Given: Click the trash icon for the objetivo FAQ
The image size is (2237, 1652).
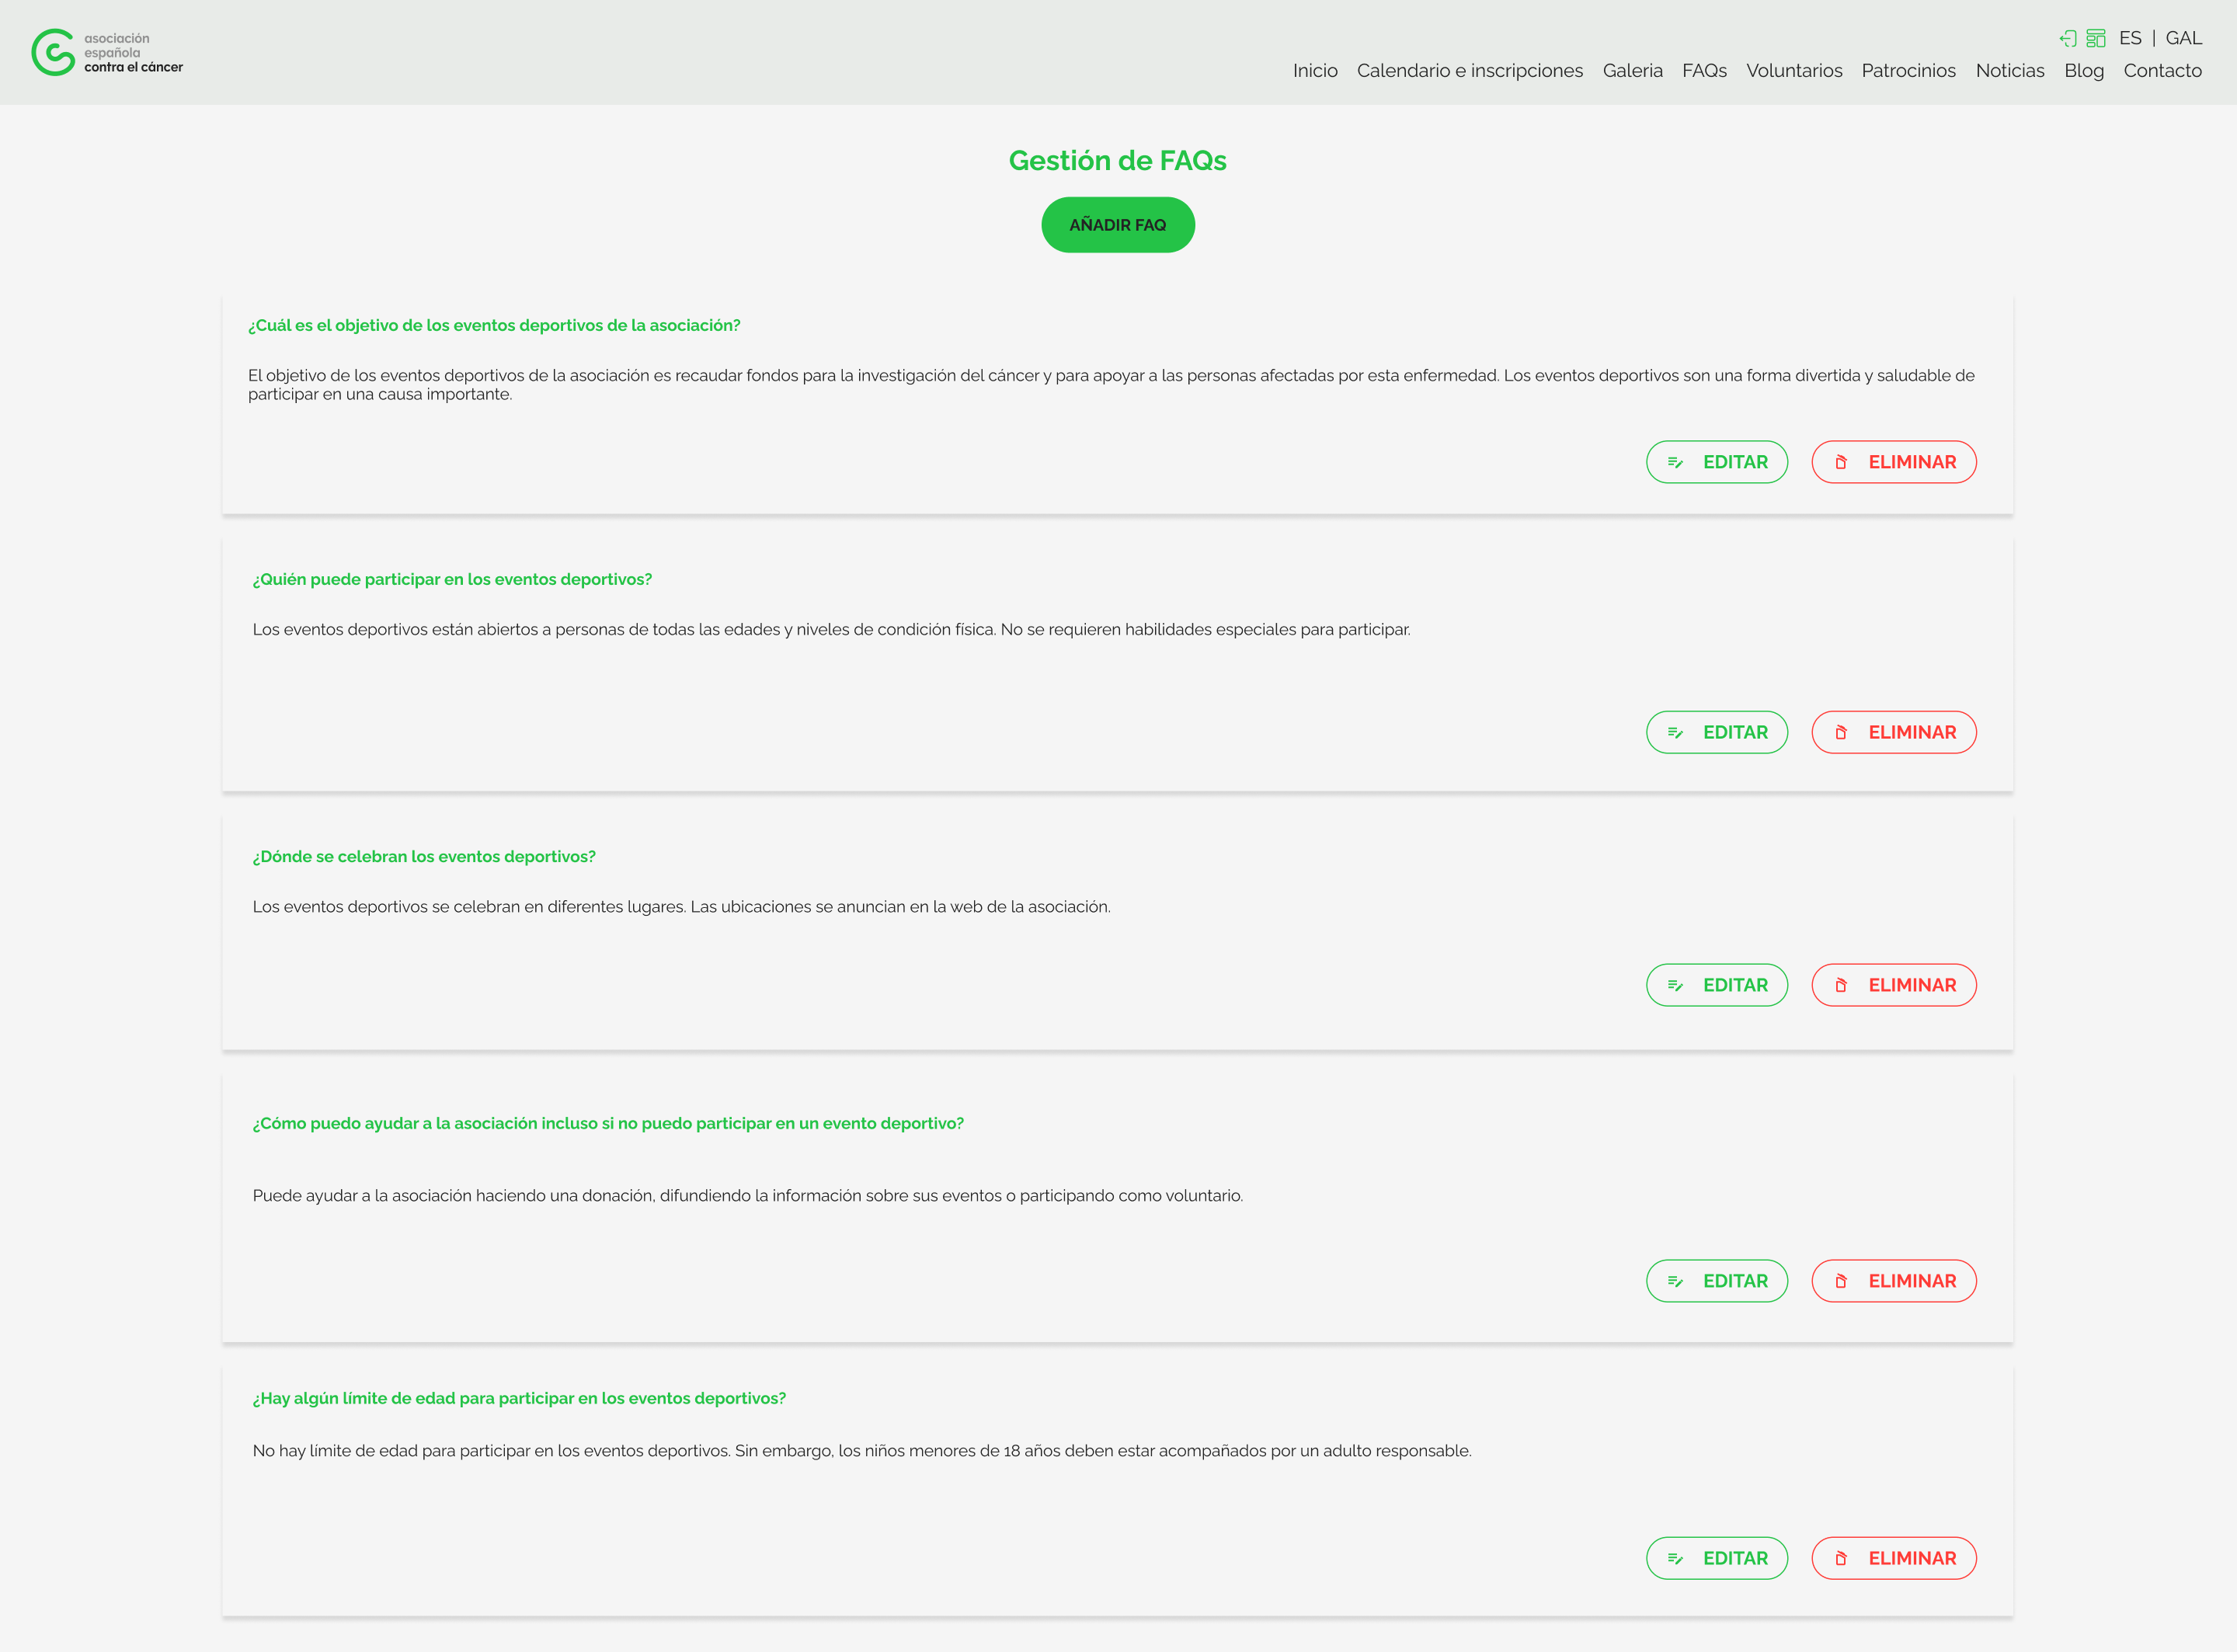Looking at the screenshot, I should click(1840, 462).
